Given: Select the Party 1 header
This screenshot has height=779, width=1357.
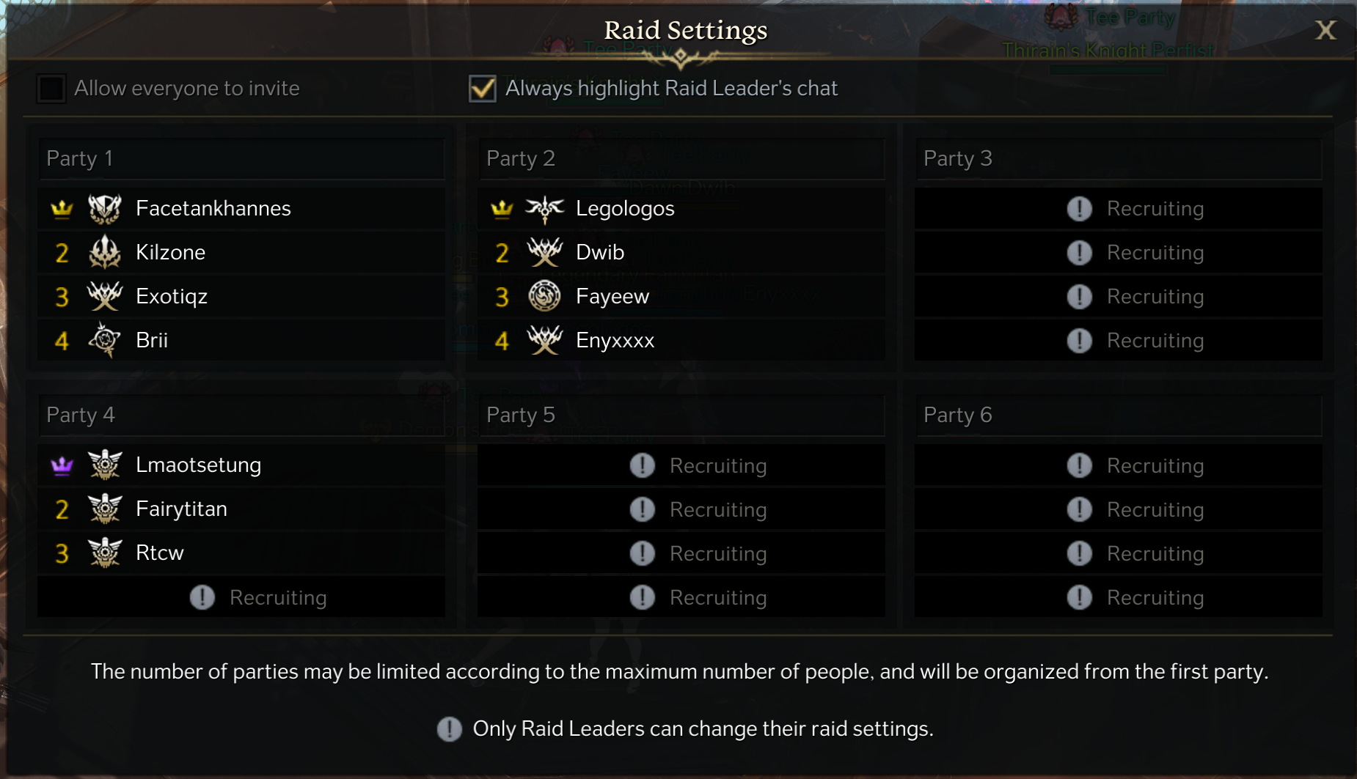Looking at the screenshot, I should click(241, 158).
